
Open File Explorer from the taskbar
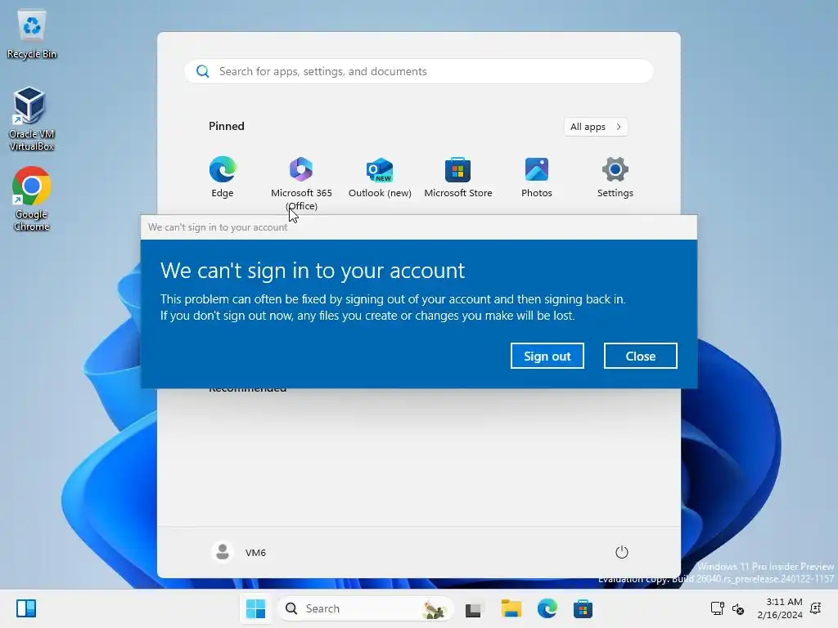[511, 608]
